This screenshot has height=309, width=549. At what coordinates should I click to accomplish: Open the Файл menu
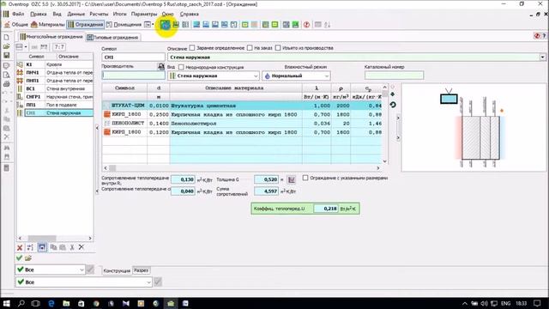point(18,14)
